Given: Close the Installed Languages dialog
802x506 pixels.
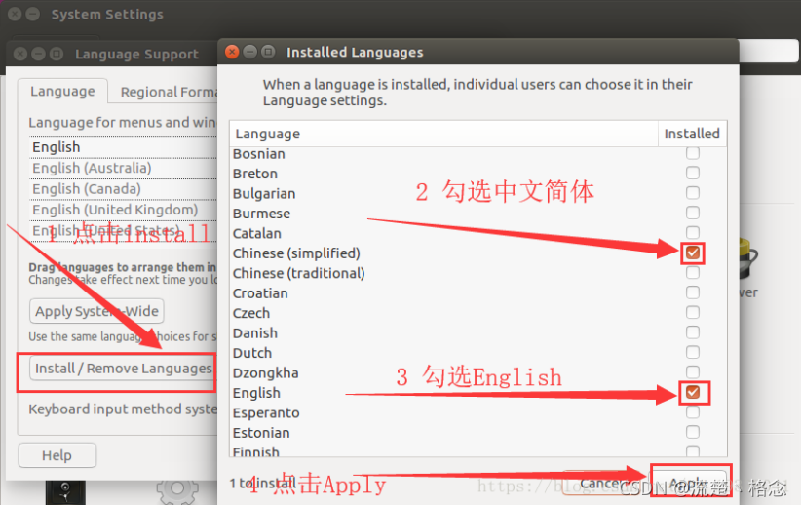Looking at the screenshot, I should pos(232,52).
